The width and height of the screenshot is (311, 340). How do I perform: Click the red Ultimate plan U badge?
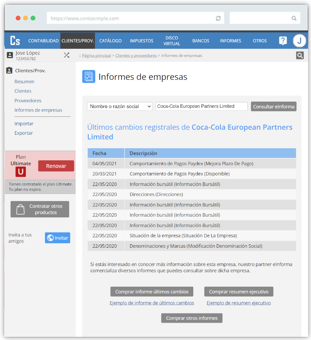tap(21, 172)
